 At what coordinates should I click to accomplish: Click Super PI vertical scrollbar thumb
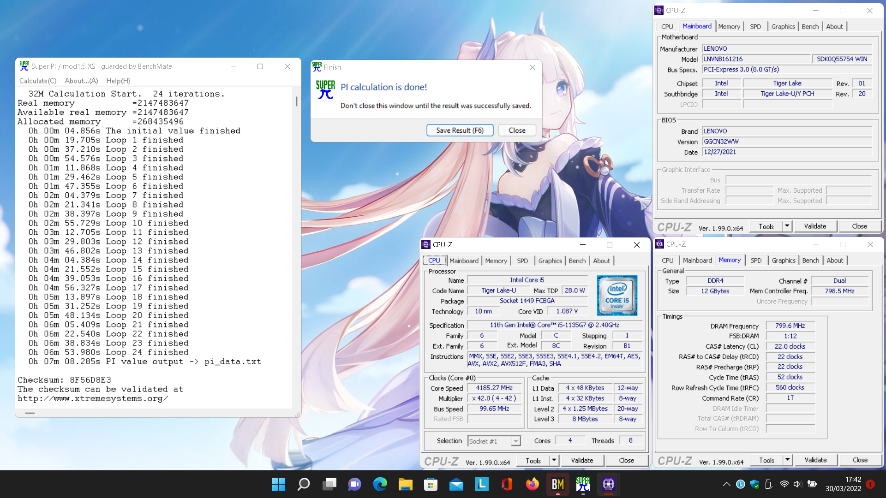click(296, 101)
